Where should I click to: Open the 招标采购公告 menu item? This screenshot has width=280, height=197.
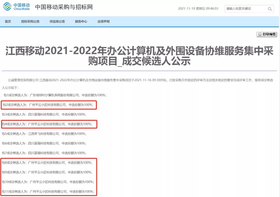pos(30,21)
